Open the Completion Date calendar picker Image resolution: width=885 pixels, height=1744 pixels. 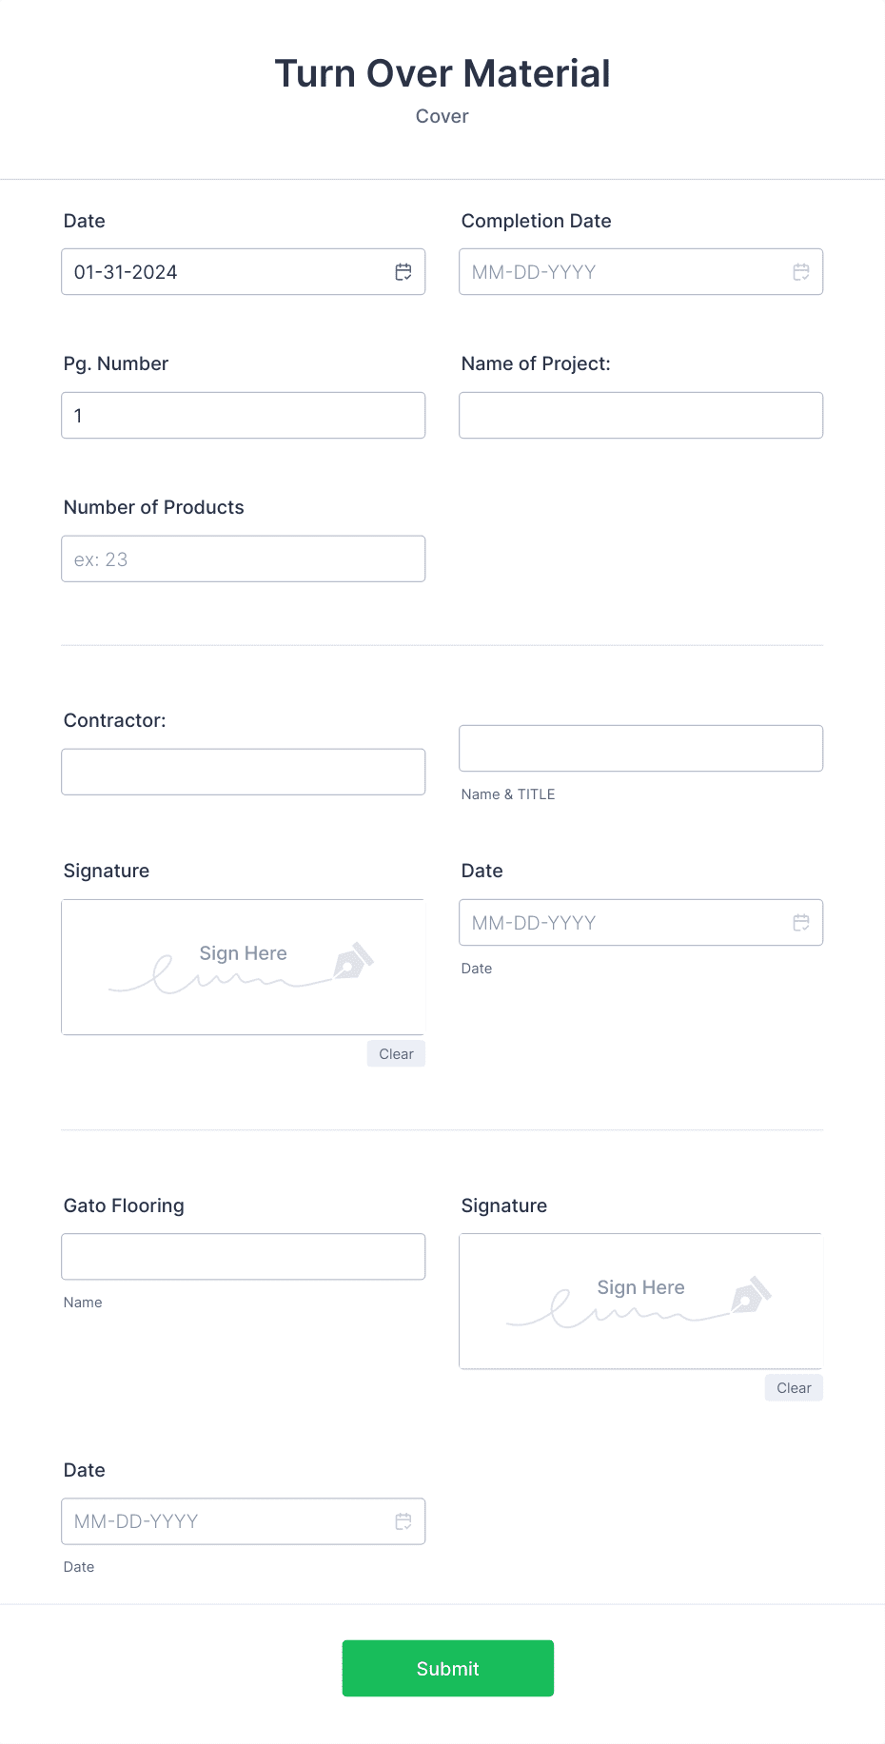coord(799,271)
